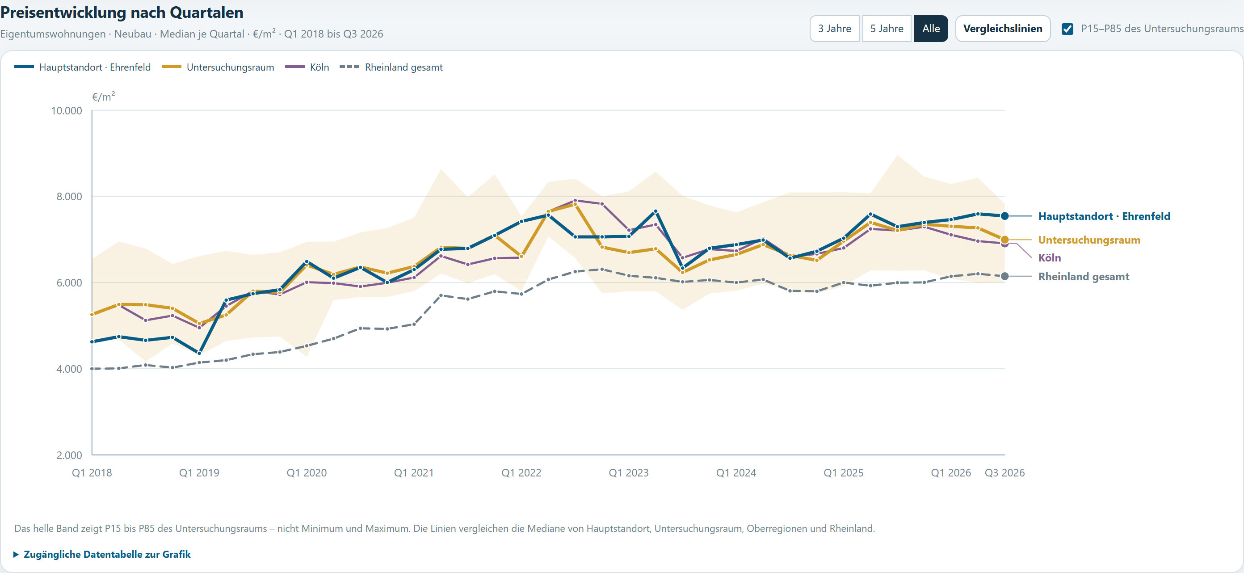The image size is (1244, 573).
Task: Click the Q1 2026 axis label
Action: (x=950, y=472)
